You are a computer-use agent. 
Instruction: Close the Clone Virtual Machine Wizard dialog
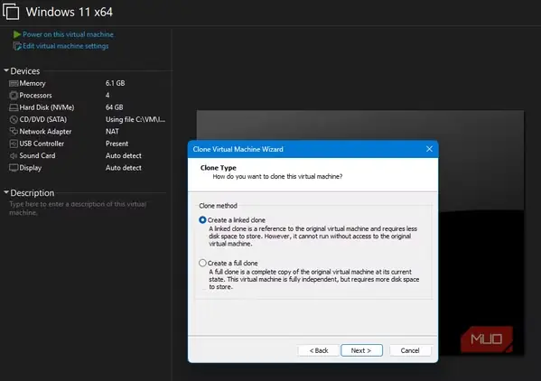429,149
